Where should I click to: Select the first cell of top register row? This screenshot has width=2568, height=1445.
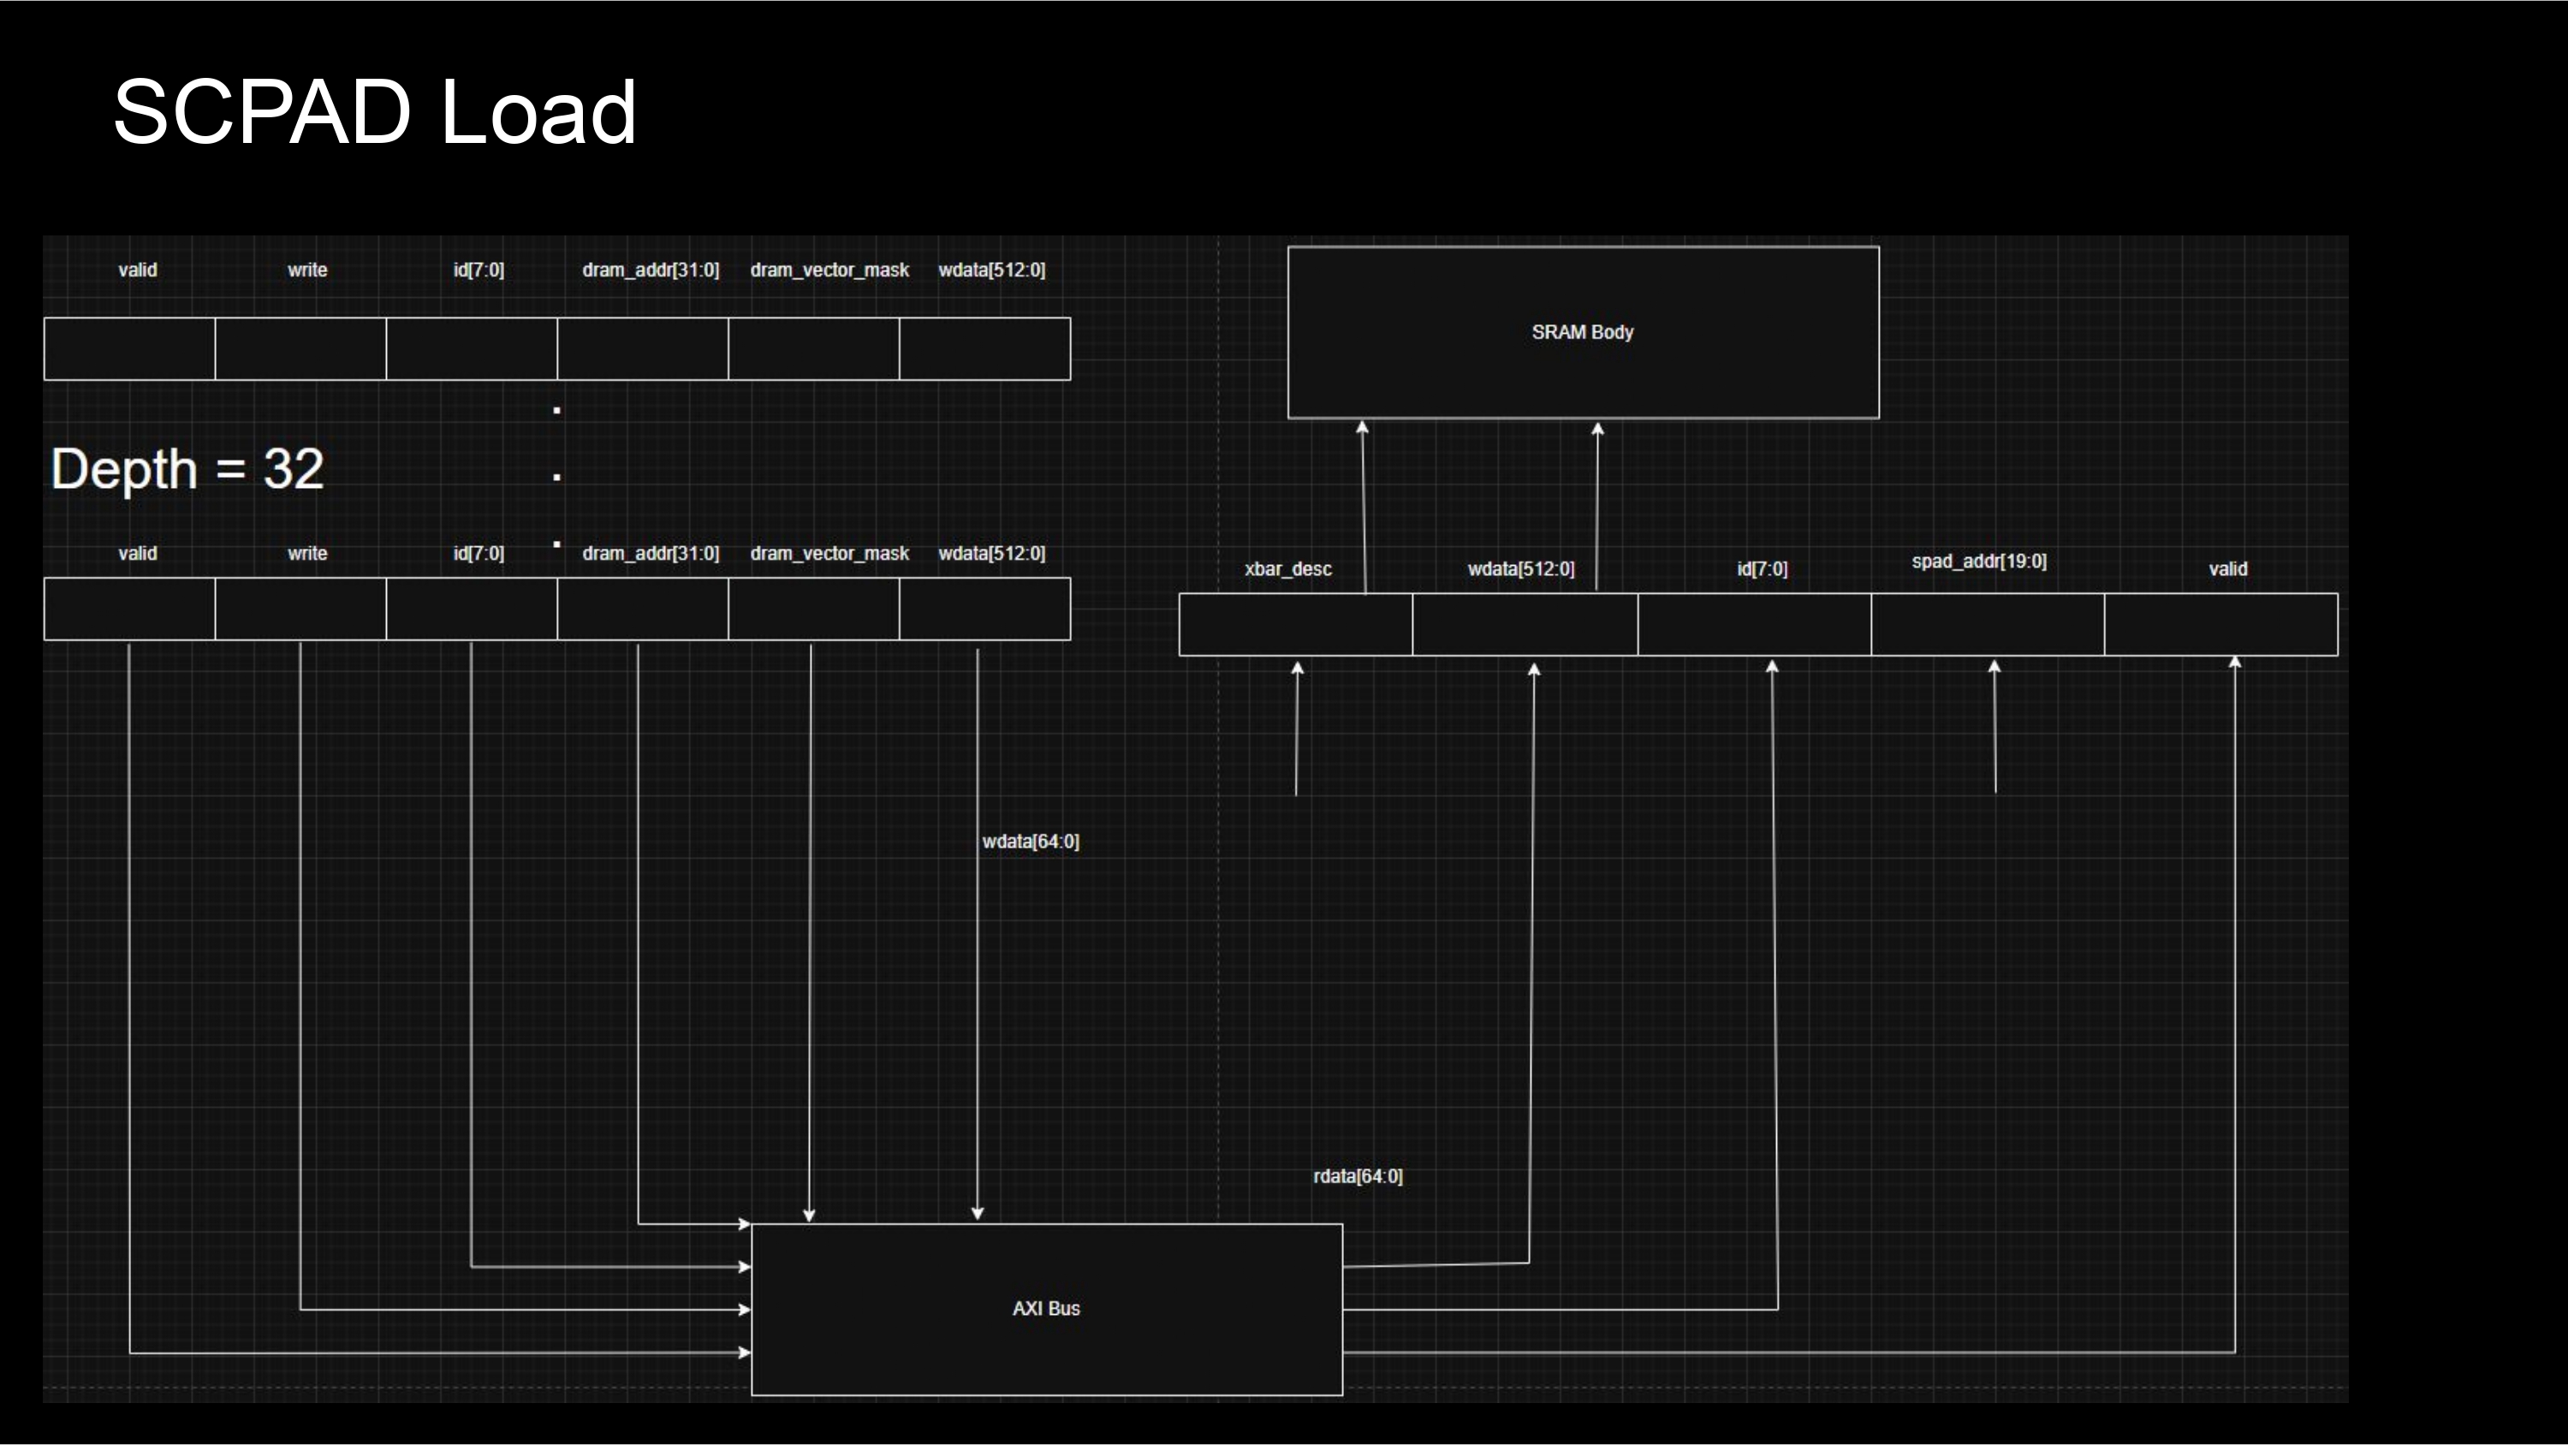coord(129,349)
